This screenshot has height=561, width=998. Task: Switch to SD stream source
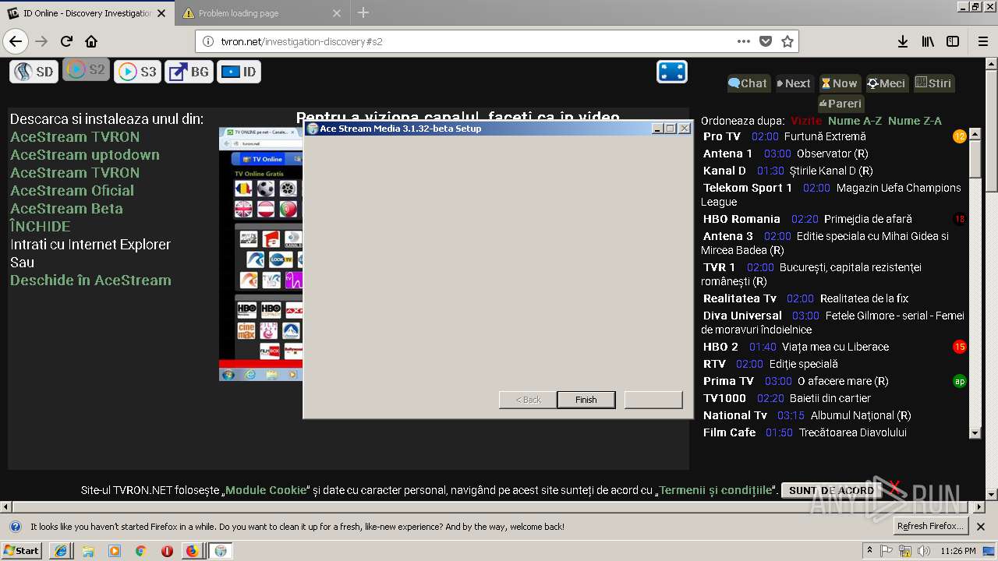33,72
